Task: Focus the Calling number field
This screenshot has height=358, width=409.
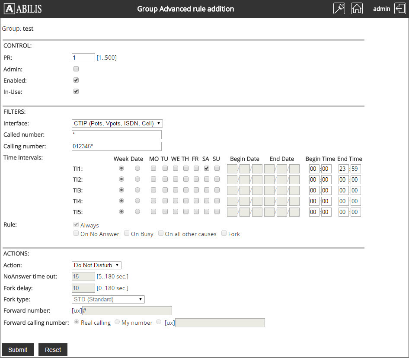Action: tap(117, 146)
